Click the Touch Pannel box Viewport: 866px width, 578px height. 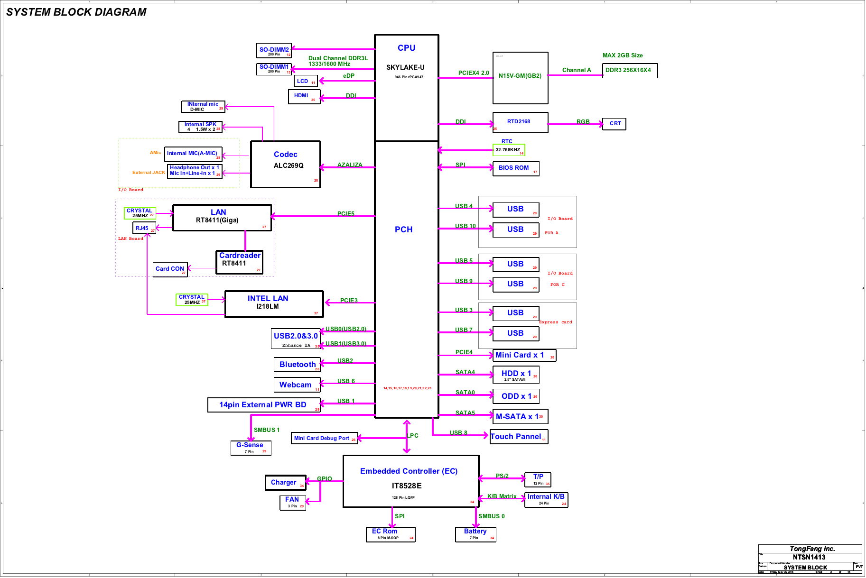(519, 437)
